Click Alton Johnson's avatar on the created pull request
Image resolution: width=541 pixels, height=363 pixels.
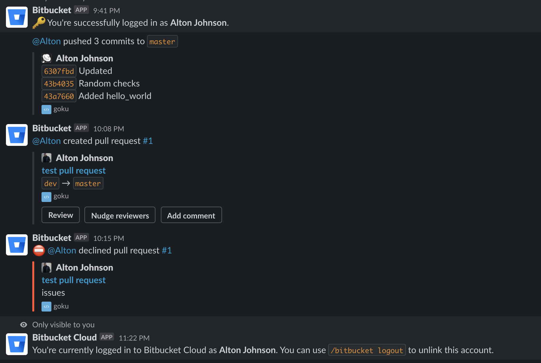[x=46, y=157]
